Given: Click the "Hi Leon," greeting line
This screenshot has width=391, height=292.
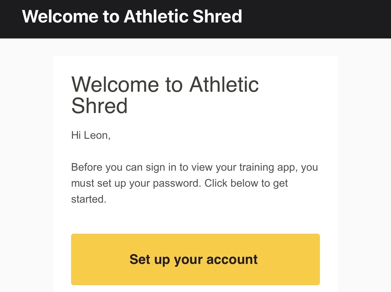Looking at the screenshot, I should pyautogui.click(x=91, y=135).
